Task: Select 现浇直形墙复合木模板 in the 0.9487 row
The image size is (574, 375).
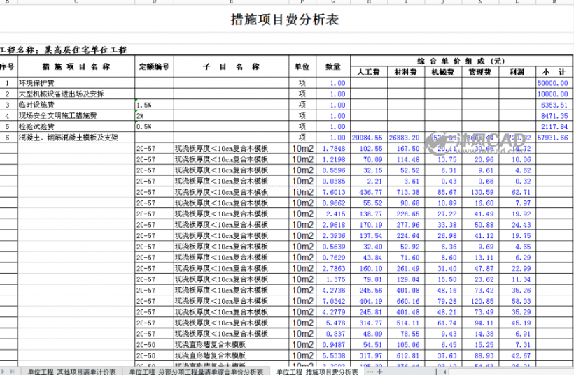Action: click(x=232, y=345)
